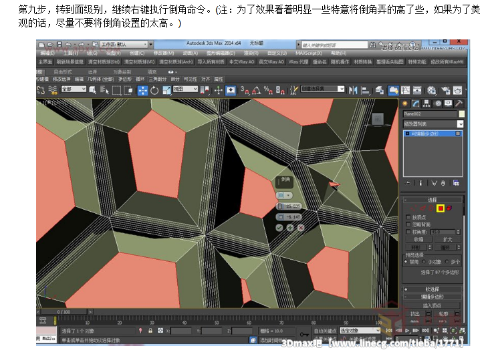Activate the Select and Move tool
Screen dimensions: 490x356
point(143,90)
